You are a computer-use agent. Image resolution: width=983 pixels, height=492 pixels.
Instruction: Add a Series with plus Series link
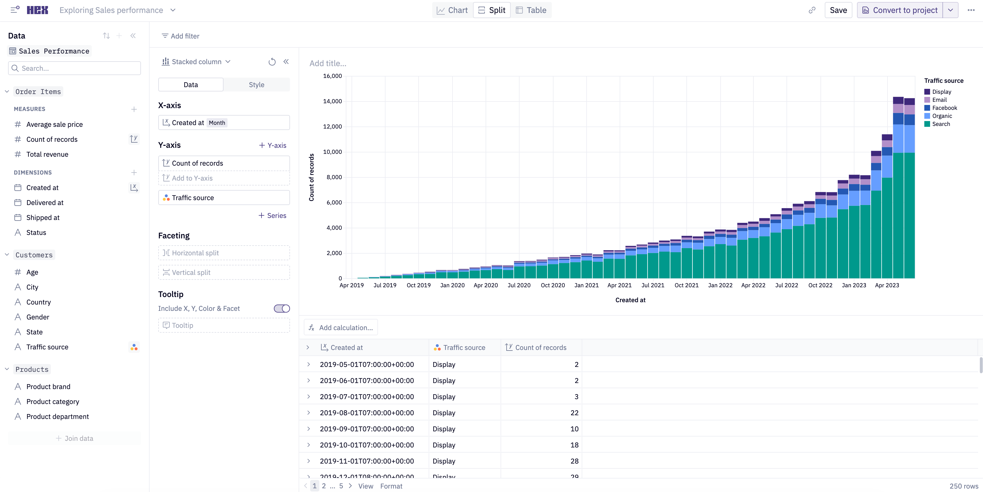click(272, 215)
